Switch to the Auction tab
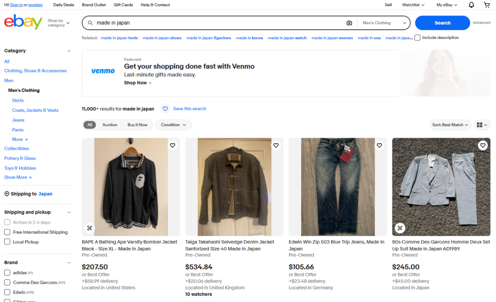Image resolution: width=496 pixels, height=302 pixels. click(109, 125)
